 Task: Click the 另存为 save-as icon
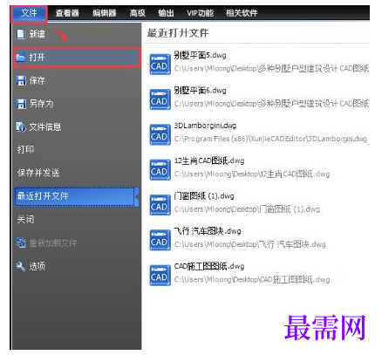[21, 104]
